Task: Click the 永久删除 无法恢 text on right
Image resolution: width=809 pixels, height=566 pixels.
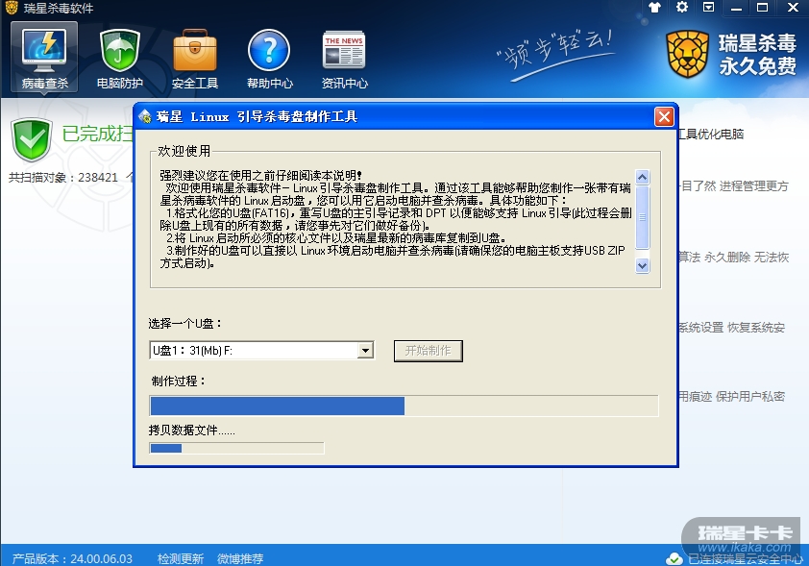Action: (747, 257)
